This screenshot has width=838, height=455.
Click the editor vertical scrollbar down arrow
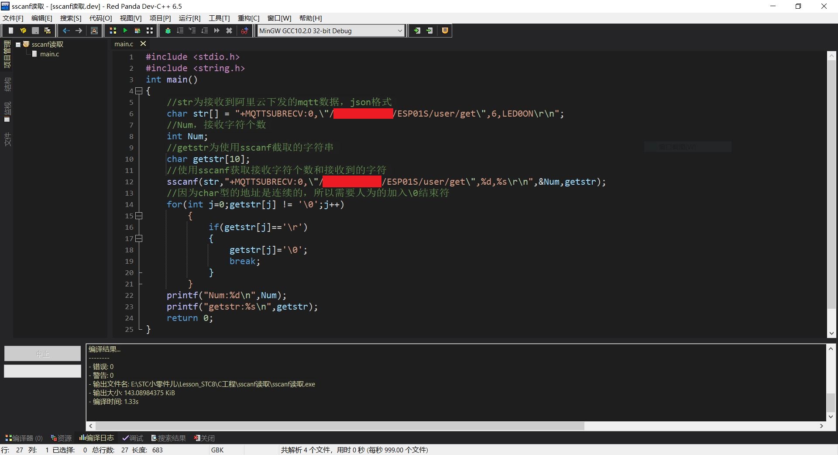[831, 333]
